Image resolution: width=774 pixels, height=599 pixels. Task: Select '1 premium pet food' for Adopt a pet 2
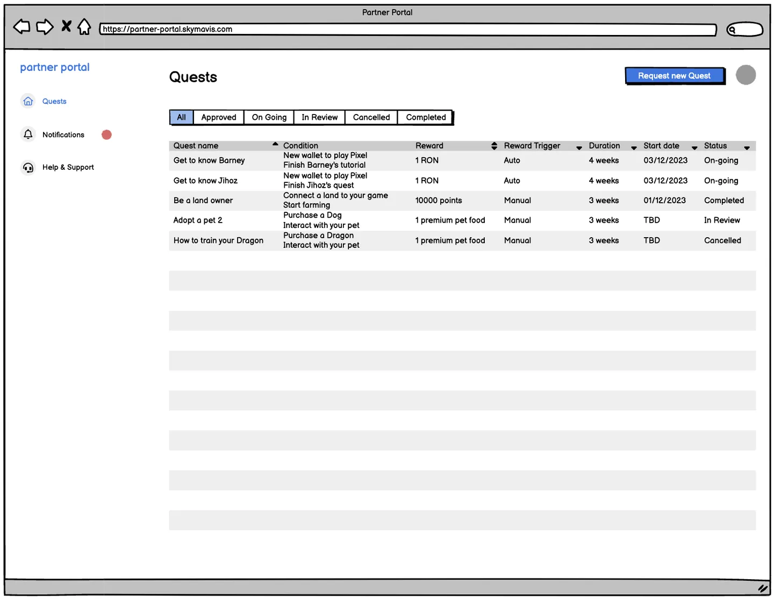click(x=450, y=220)
